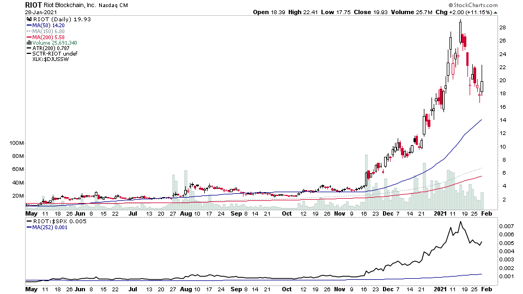Viewport: 523px width, 294px height.
Task: Click 'Nov' on the main chart date axis
Action: tap(339, 213)
